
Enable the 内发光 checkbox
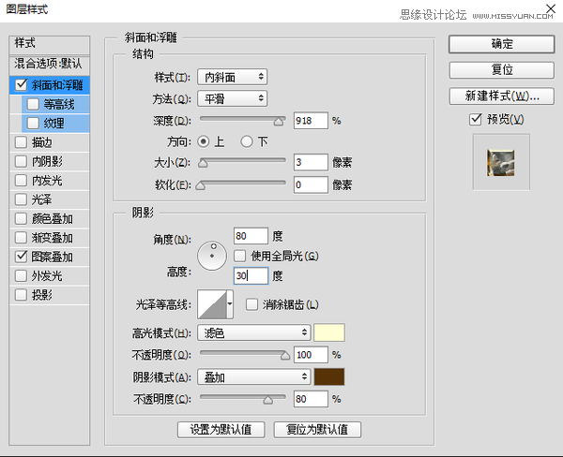tap(21, 181)
